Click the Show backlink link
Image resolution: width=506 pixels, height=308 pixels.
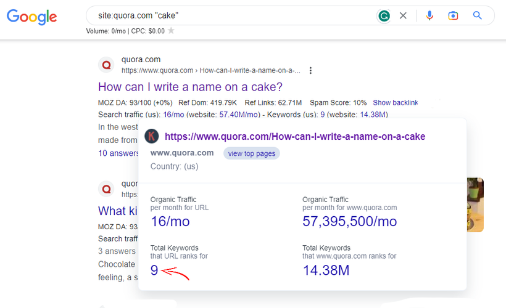(395, 102)
